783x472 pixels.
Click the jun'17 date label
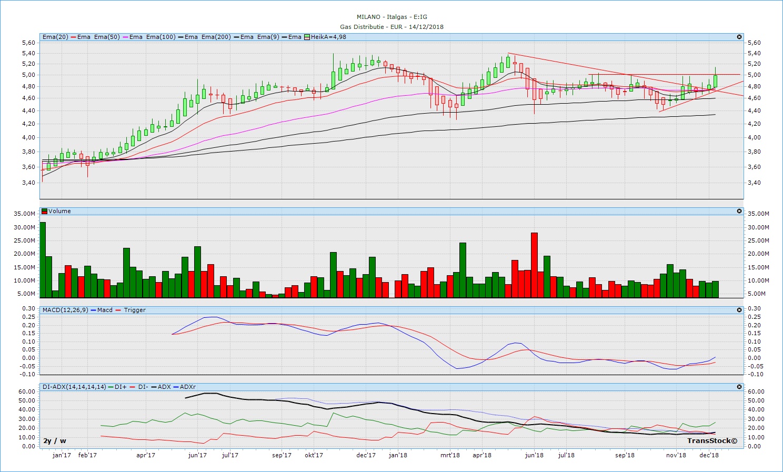197,455
